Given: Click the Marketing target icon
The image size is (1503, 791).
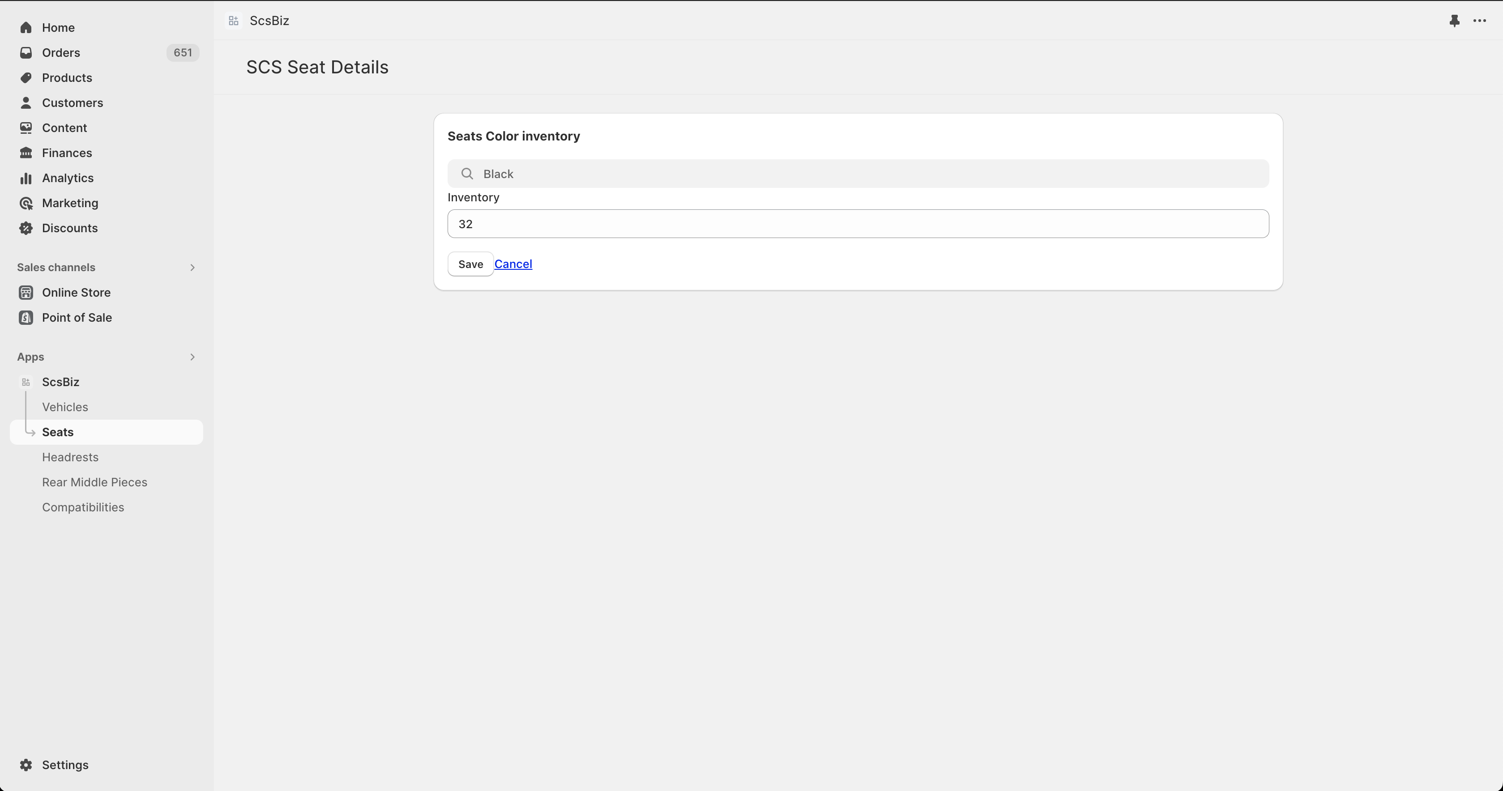Looking at the screenshot, I should (26, 203).
